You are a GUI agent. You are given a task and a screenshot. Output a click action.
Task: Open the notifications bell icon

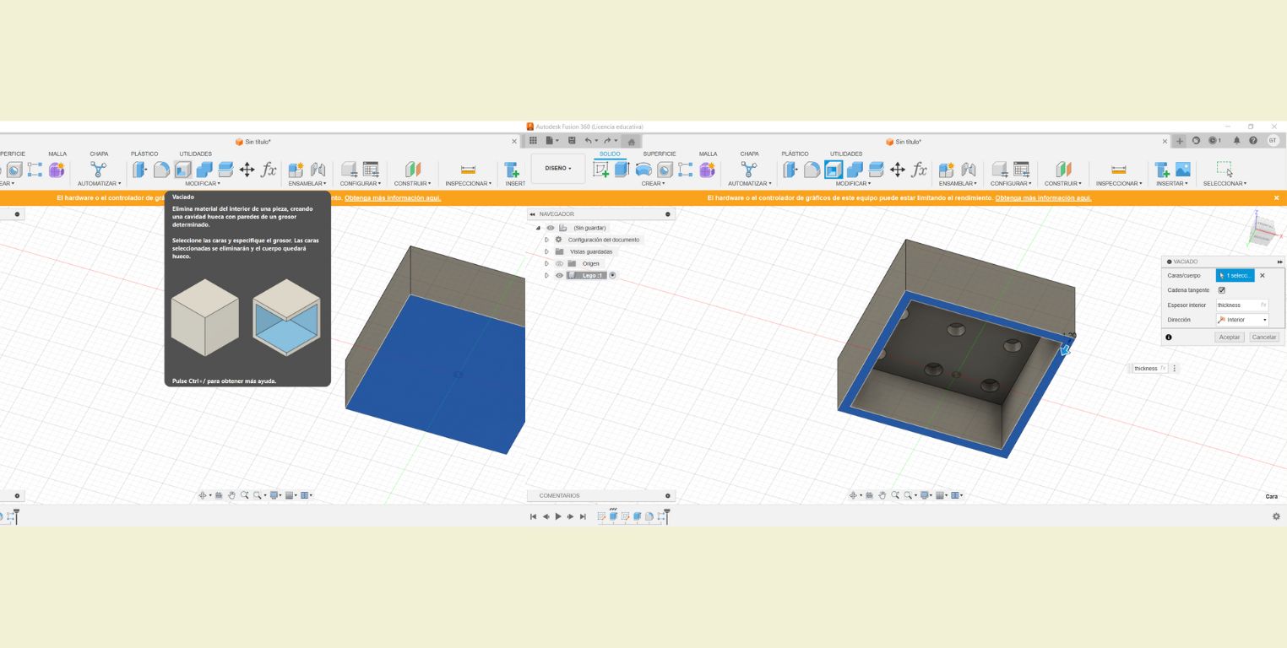coord(1236,141)
